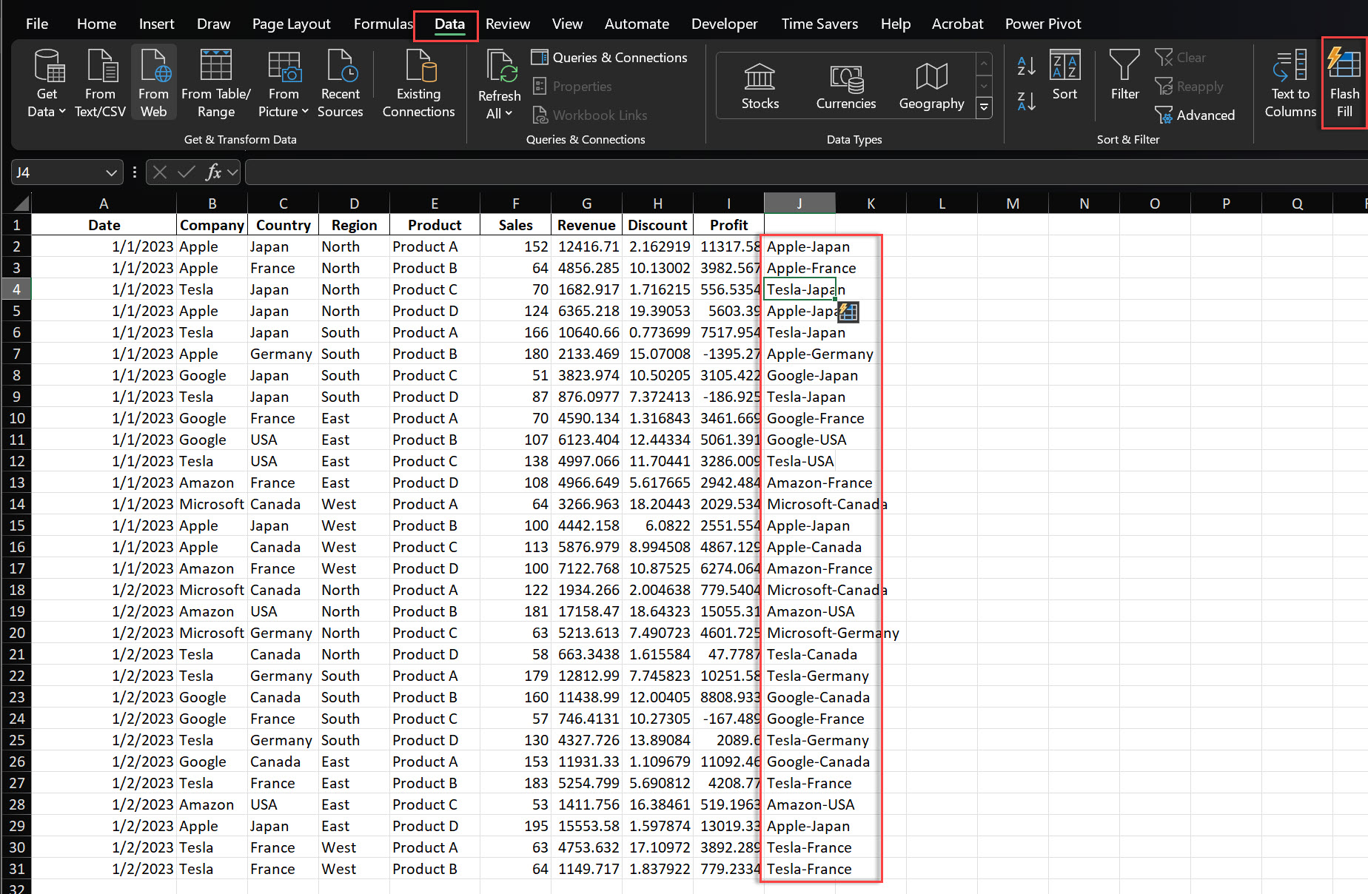Sort ascending A to Z
1368x894 pixels.
click(x=1027, y=66)
